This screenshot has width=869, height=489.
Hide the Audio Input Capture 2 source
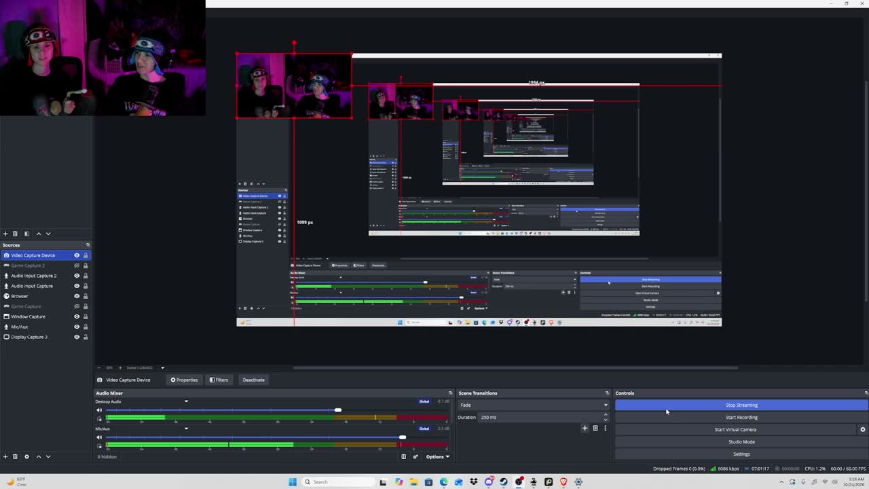point(77,276)
